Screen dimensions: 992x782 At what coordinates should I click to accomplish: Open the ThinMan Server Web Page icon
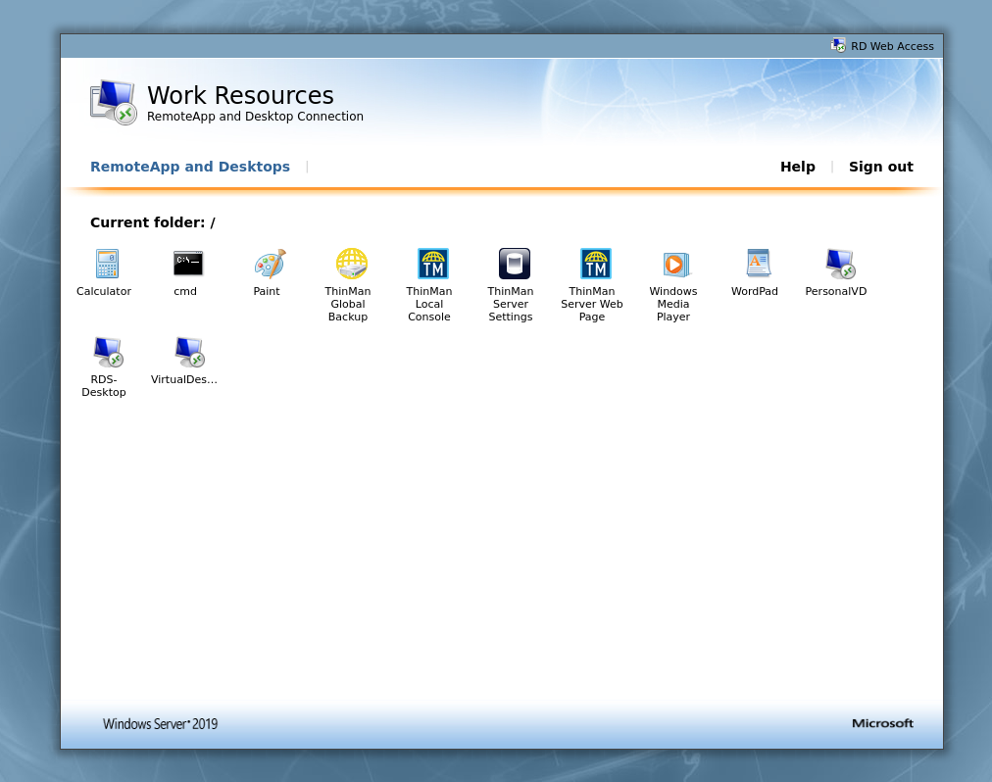point(595,264)
